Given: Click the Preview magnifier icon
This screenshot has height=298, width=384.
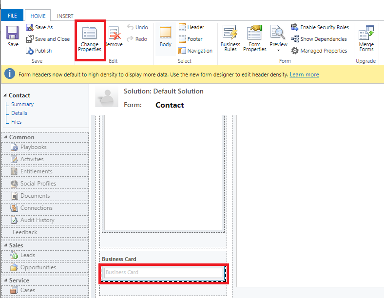Looking at the screenshot, I should point(278,32).
